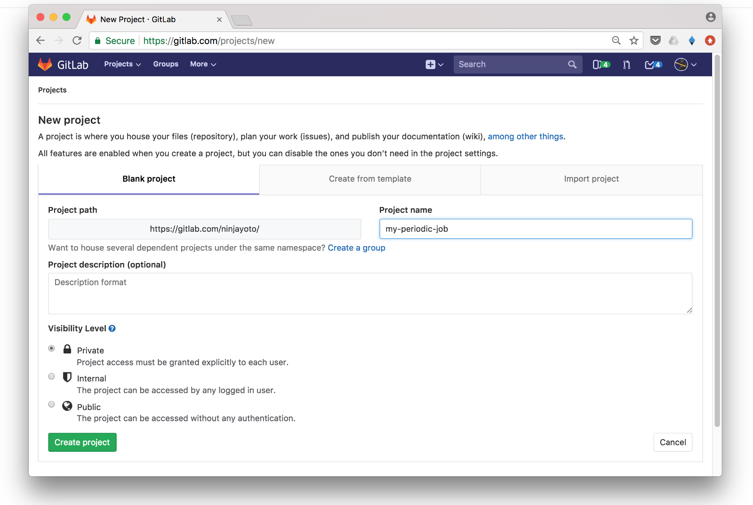
Task: Switch to the Import project tab
Action: pyautogui.click(x=591, y=179)
